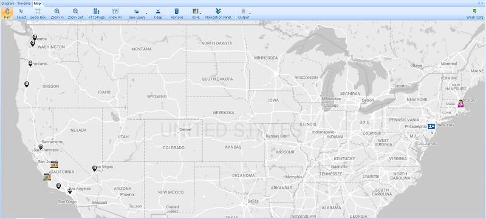Activate the Select arrow tool

coord(21,13)
